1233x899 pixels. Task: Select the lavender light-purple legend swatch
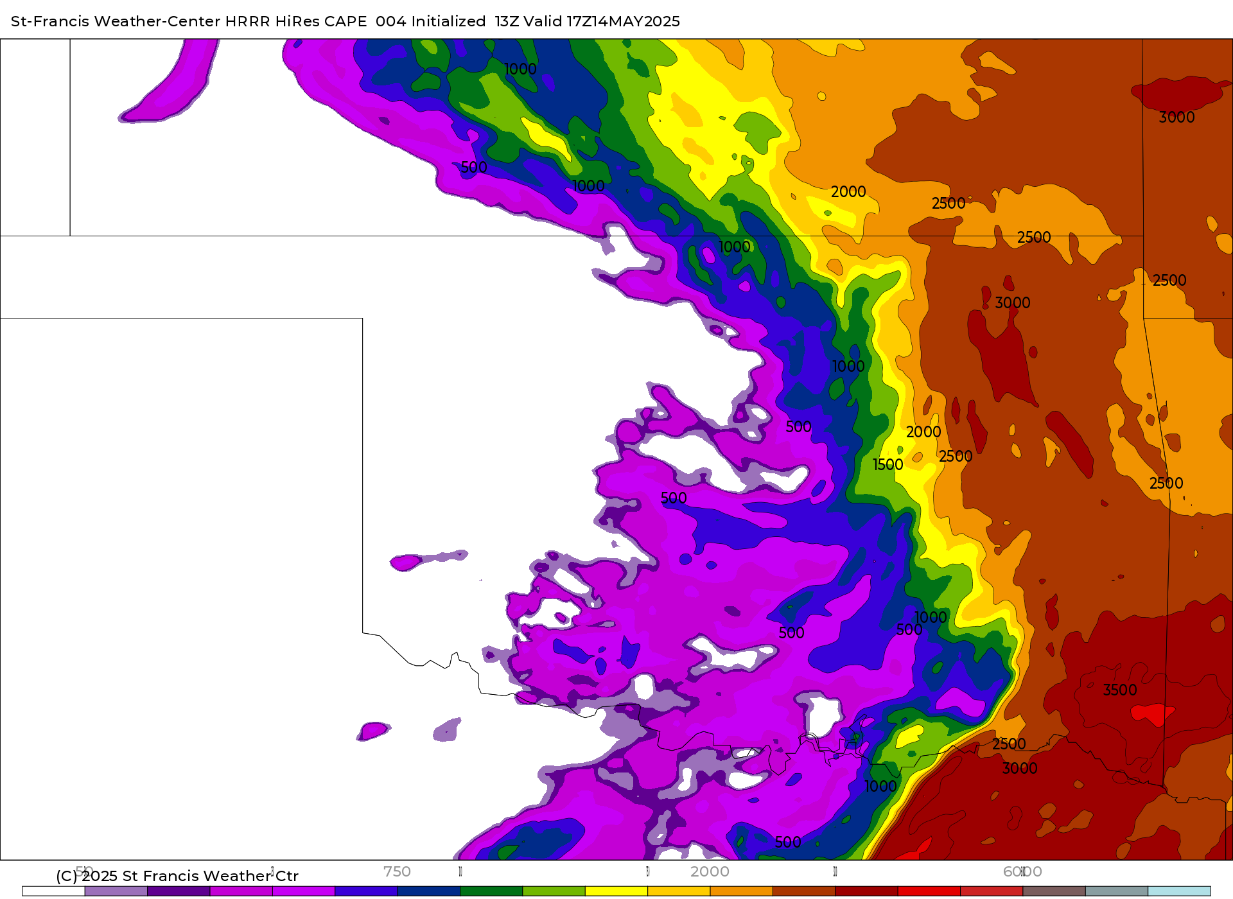click(x=116, y=891)
